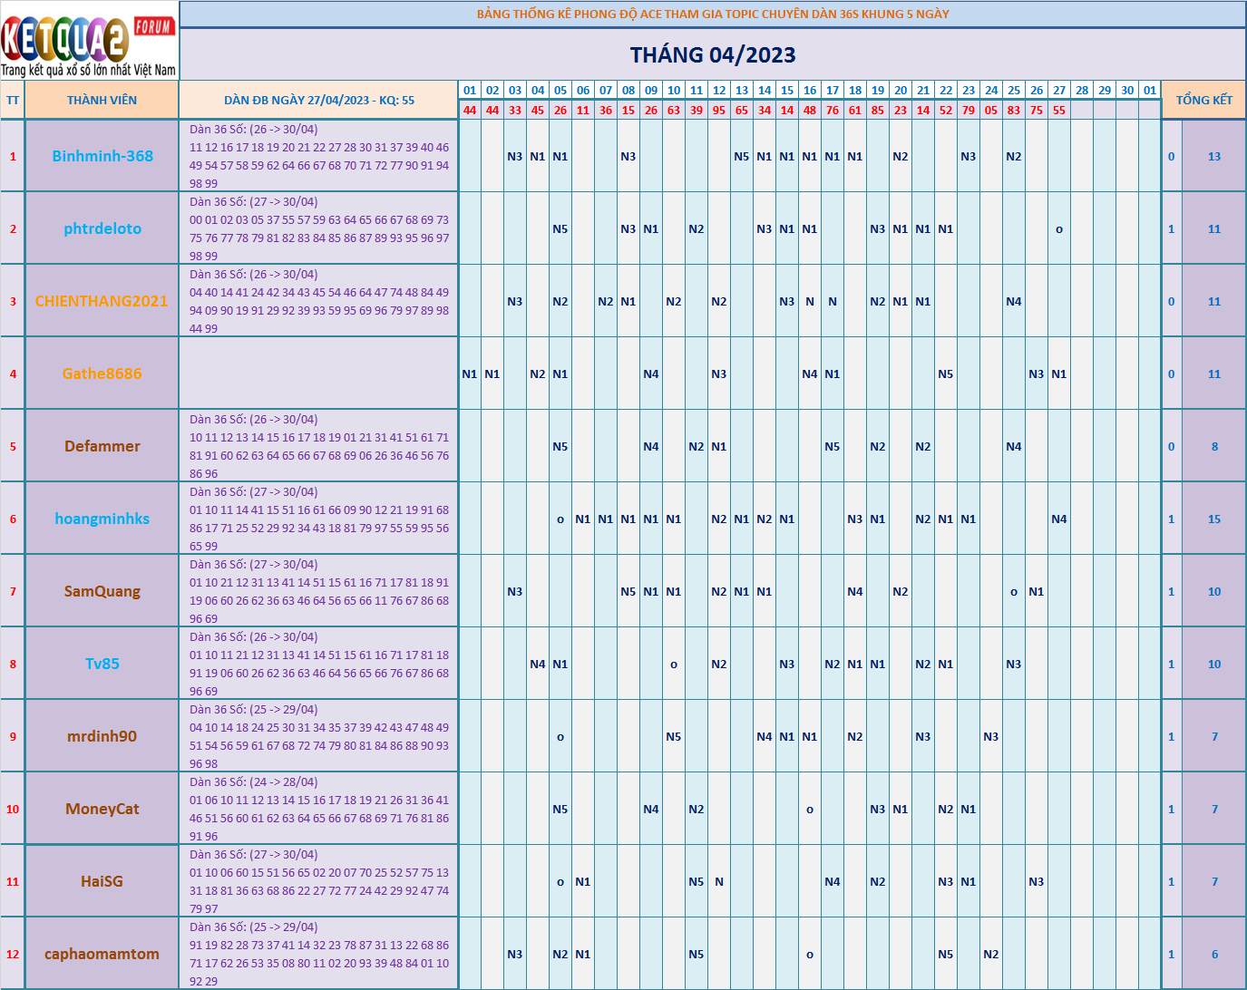Click the day 27 column header
The width and height of the screenshot is (1247, 990).
click(1059, 91)
